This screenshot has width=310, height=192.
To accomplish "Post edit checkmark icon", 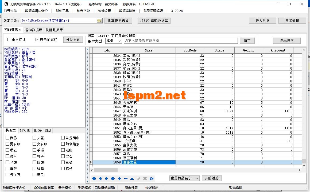I will click(x=139, y=179).
